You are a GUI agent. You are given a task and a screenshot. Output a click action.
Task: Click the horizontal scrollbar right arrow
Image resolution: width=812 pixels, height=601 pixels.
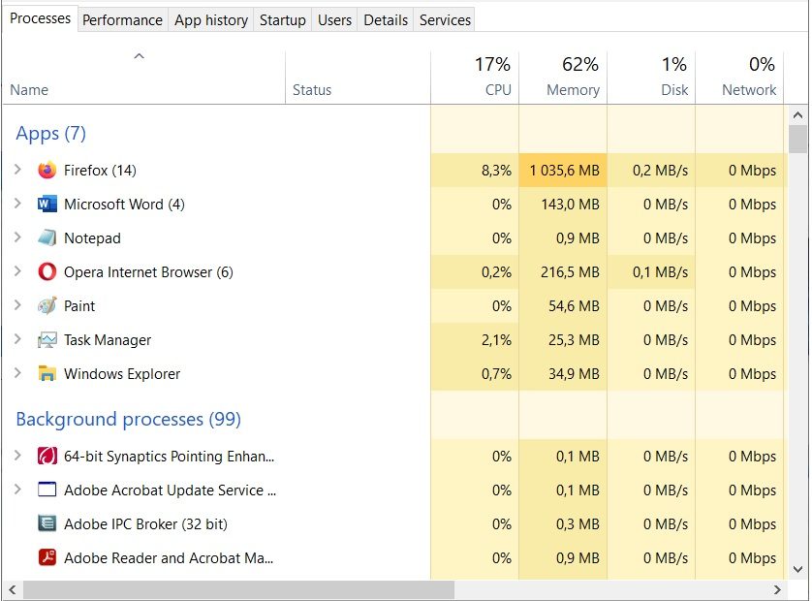tap(777, 589)
